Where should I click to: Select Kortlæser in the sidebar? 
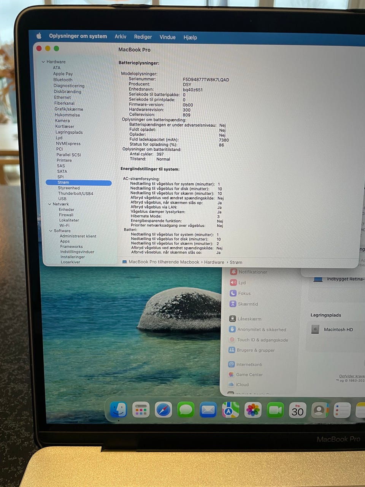65,126
